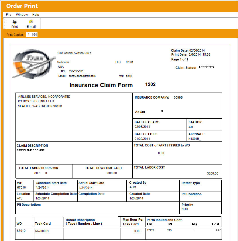
Task: Click address line 1383 General Aviation Drive
Action: click(74, 53)
